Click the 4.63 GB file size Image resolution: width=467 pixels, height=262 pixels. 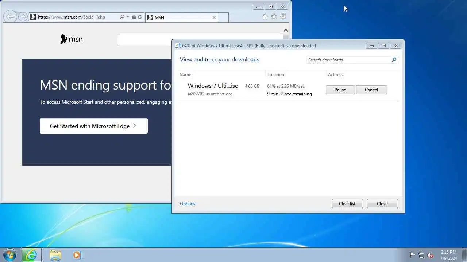point(252,86)
